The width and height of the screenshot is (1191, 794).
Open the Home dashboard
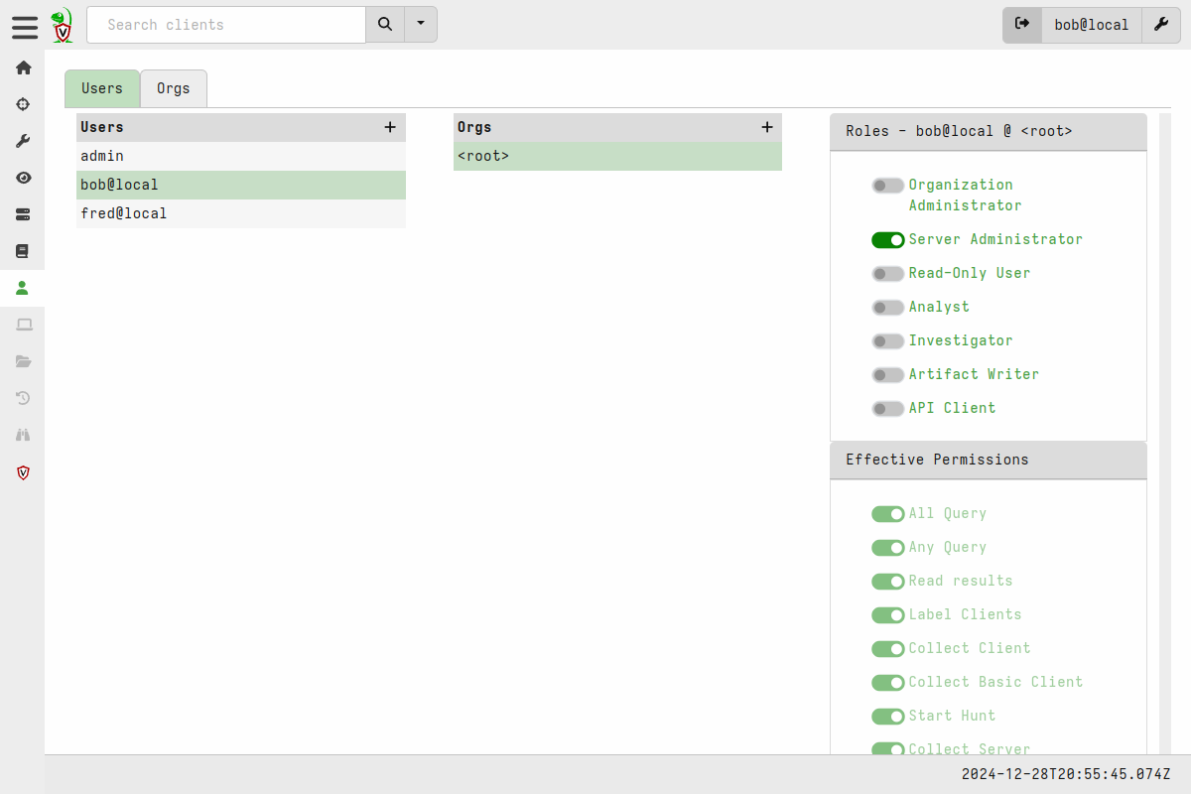coord(23,67)
